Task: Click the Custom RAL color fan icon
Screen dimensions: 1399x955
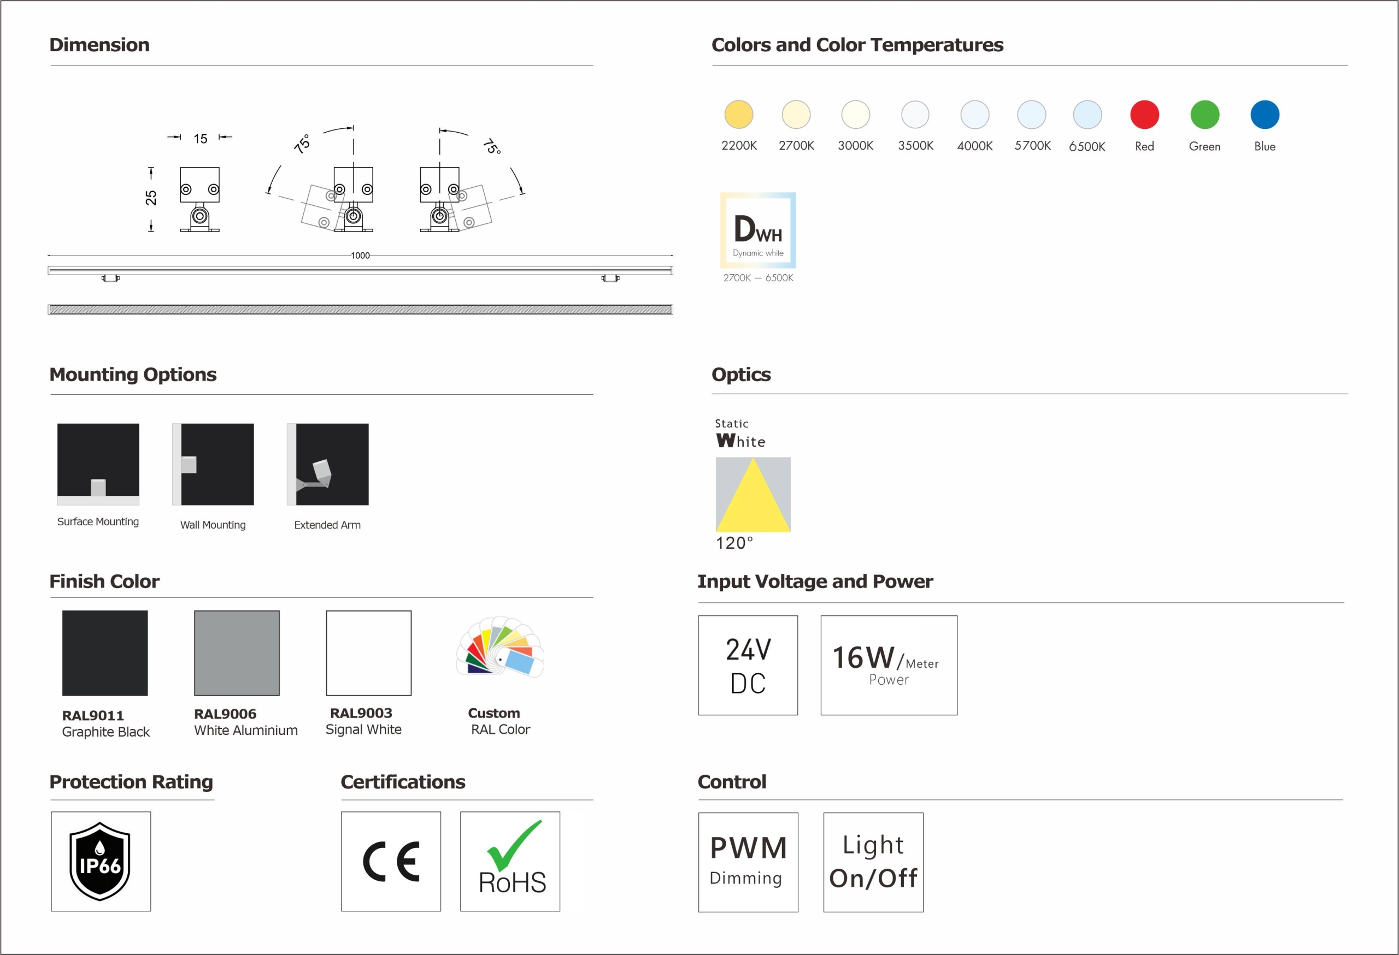Action: [500, 648]
